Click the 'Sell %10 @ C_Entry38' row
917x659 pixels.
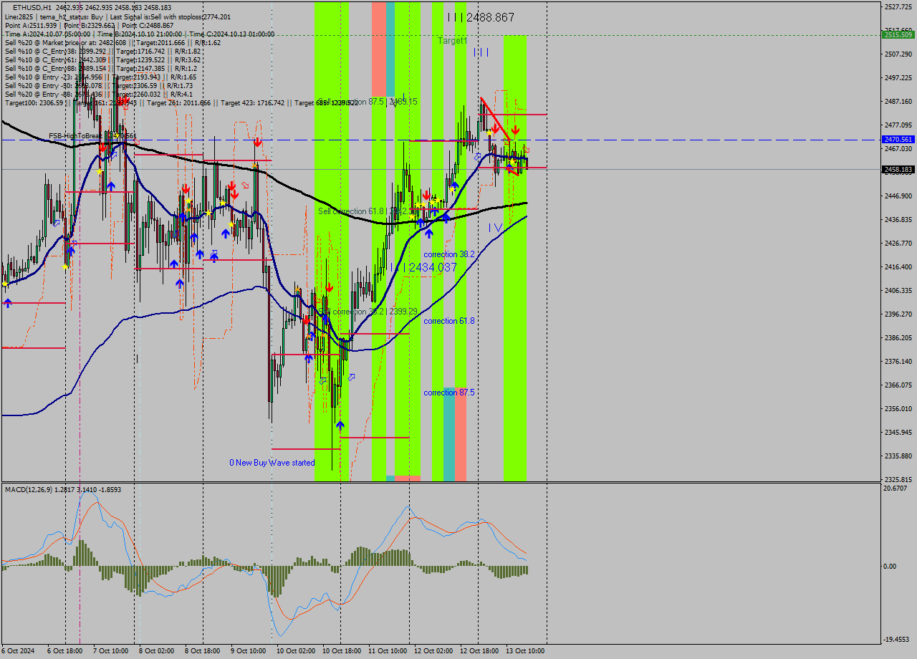(102, 51)
